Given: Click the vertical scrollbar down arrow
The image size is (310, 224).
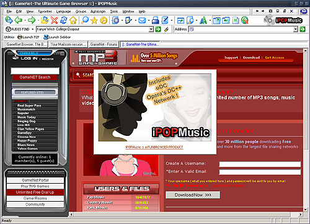Looking at the screenshot, I should coord(306,209).
